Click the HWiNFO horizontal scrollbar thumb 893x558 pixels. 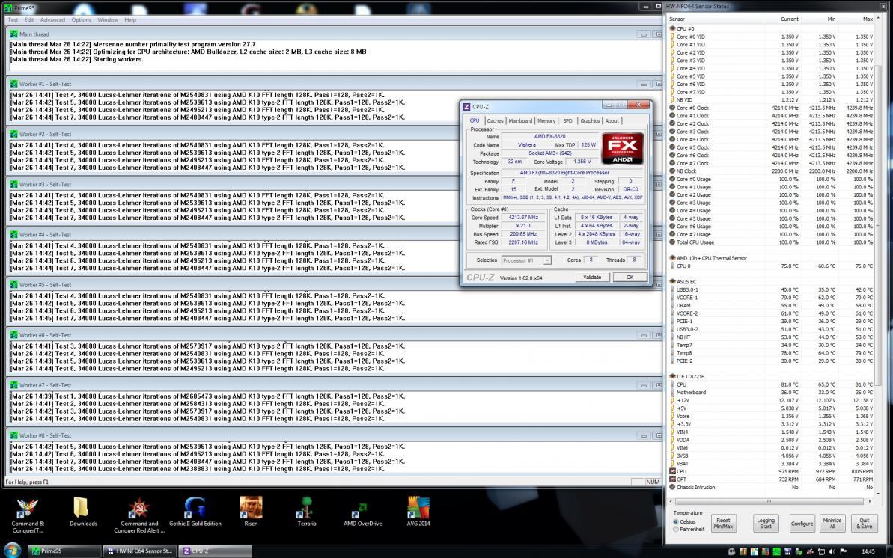[x=769, y=501]
